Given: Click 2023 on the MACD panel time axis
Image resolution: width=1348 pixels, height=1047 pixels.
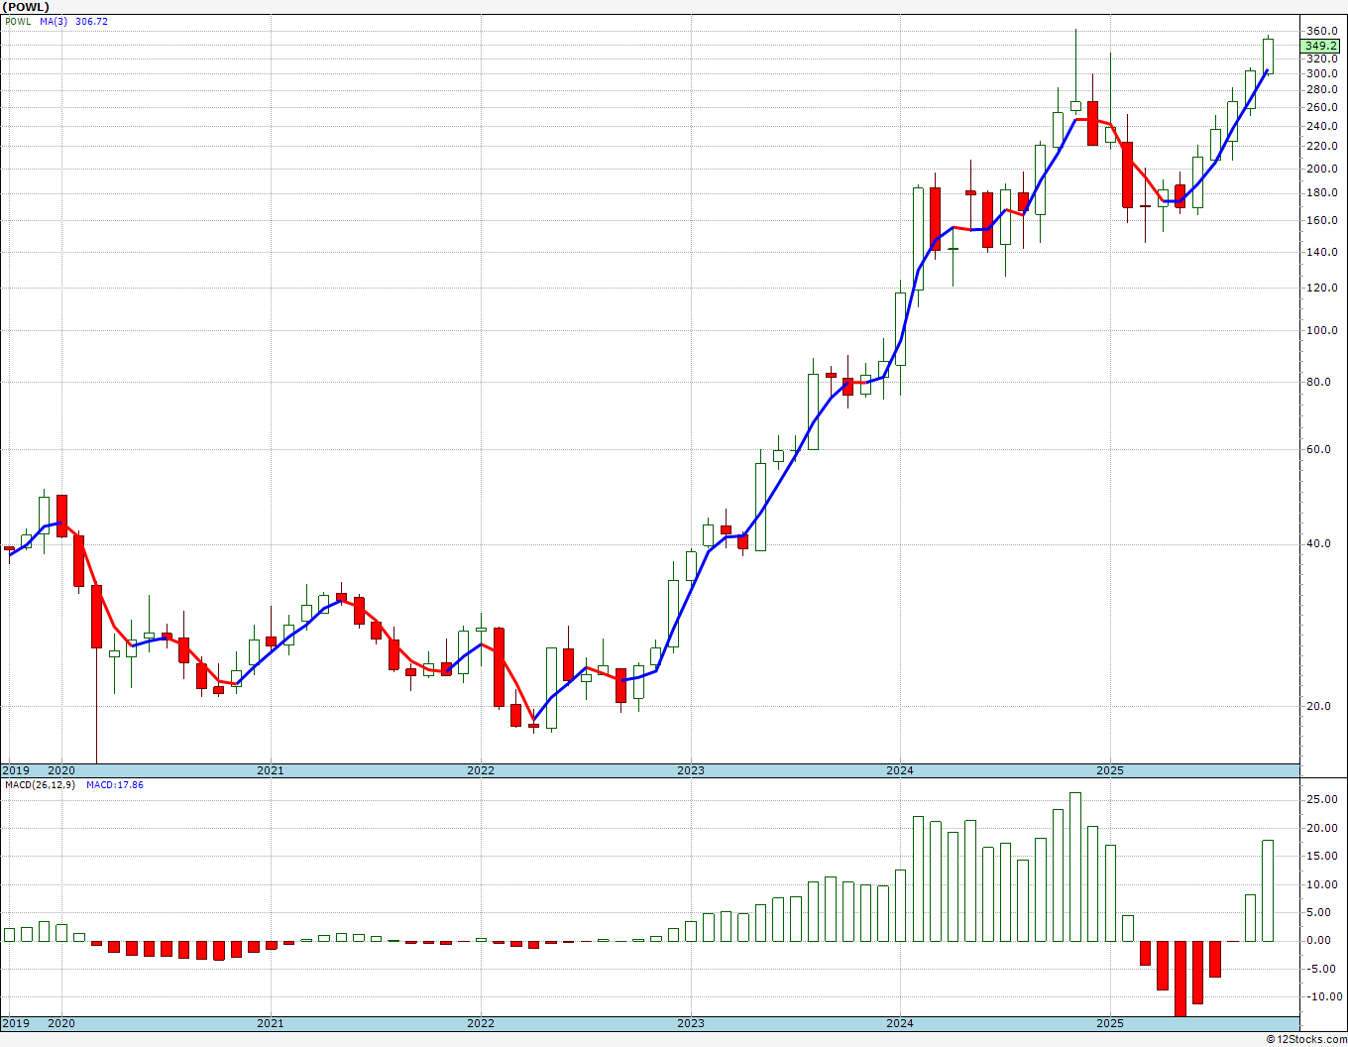Looking at the screenshot, I should [x=691, y=1023].
